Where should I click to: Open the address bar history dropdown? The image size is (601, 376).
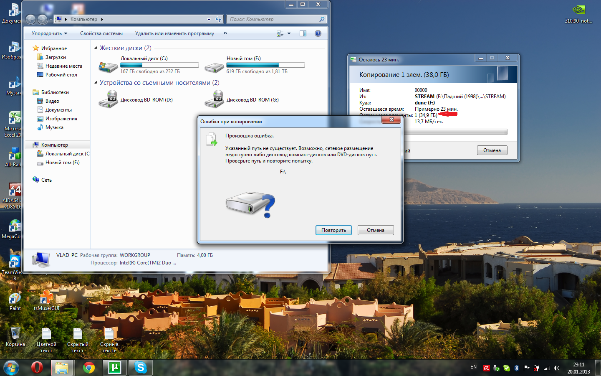[x=209, y=19]
